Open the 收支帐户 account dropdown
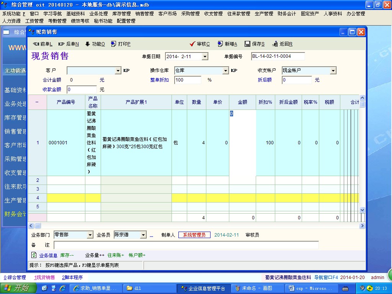The height and width of the screenshot is (294, 392). pos(333,71)
